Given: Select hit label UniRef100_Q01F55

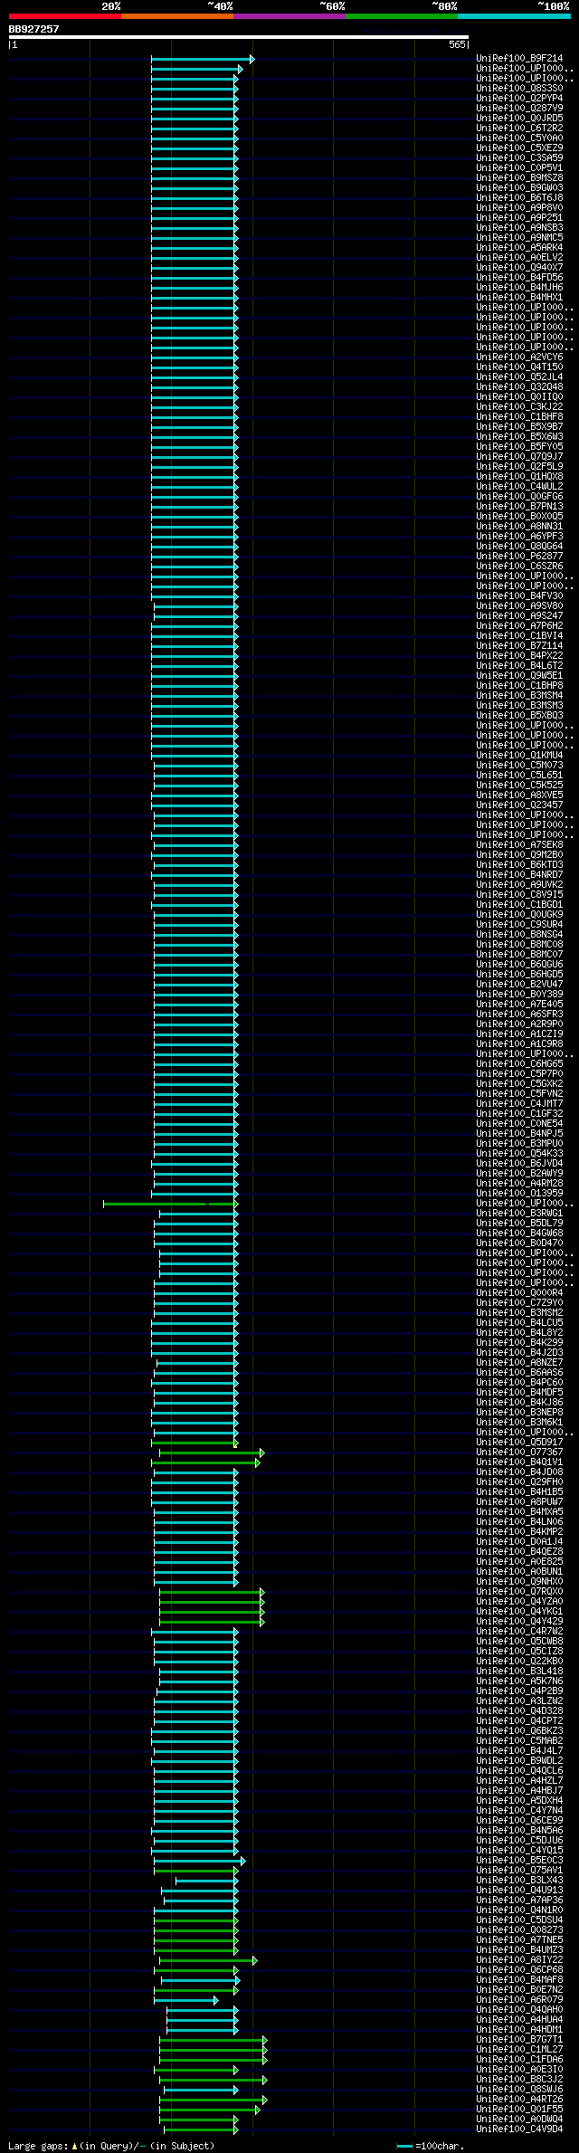Looking at the screenshot, I should coord(519,2110).
